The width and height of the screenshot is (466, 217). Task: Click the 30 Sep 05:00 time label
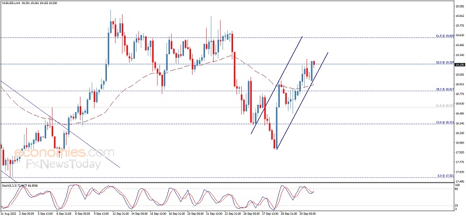point(308,213)
